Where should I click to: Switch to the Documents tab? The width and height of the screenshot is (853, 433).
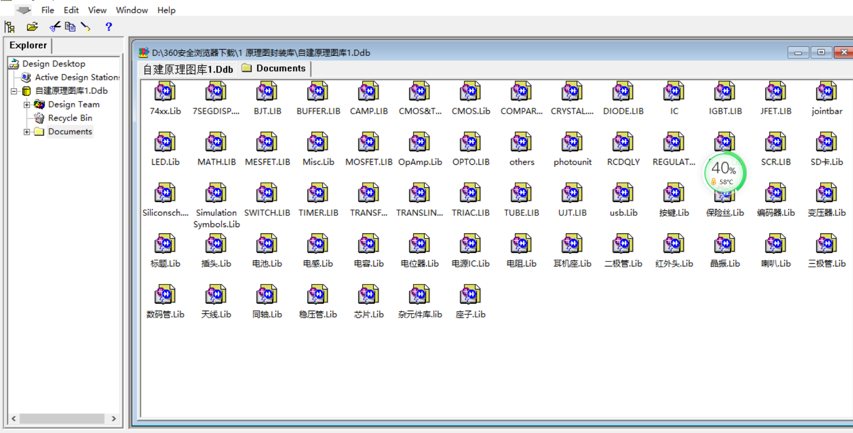click(x=274, y=68)
